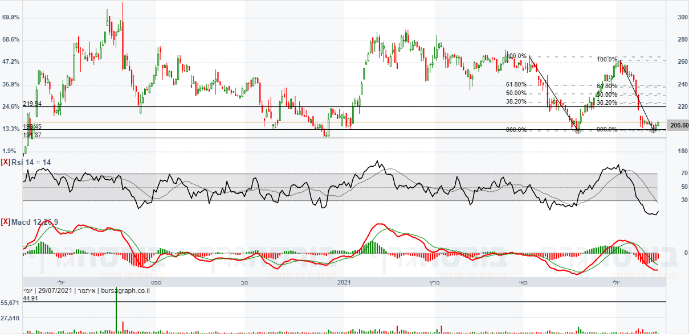Select the 199.45 horizontal line label
Image resolution: width=689 pixels, height=334 pixels.
click(x=32, y=126)
